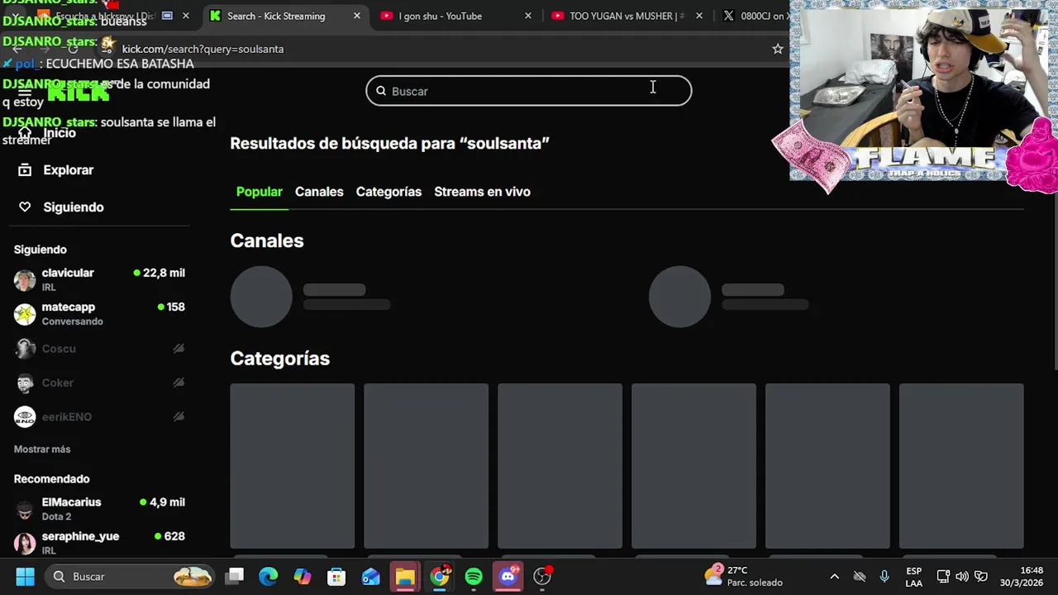Open Microsoft Store from taskbar
Screen dimensions: 1058x595
pos(336,576)
